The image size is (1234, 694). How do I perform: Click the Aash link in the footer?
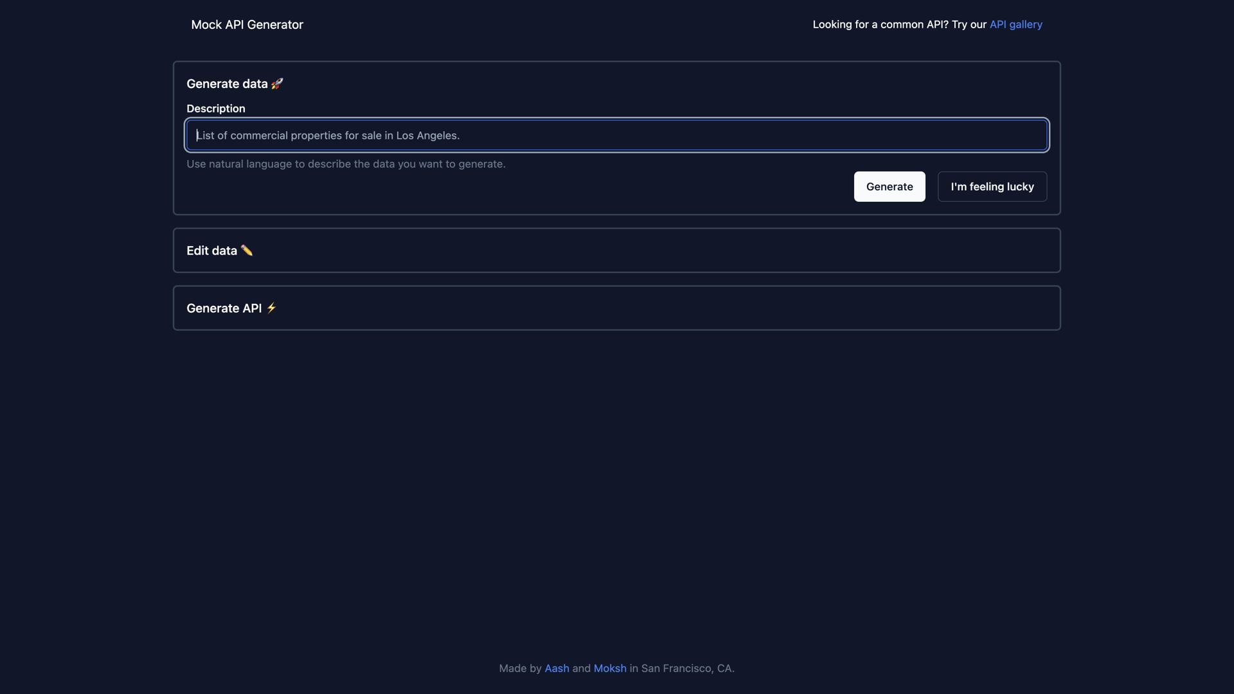pos(557,668)
